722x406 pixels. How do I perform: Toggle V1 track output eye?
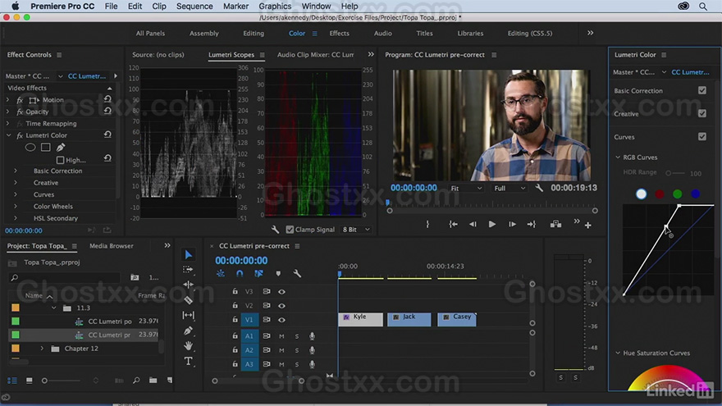tap(281, 319)
